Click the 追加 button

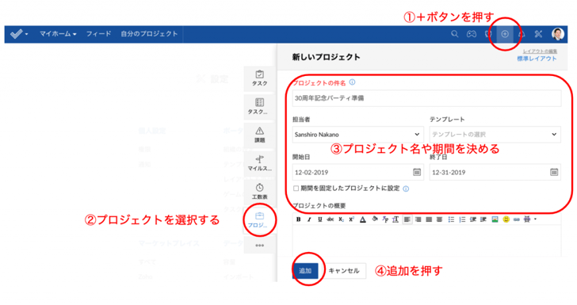pyautogui.click(x=305, y=271)
